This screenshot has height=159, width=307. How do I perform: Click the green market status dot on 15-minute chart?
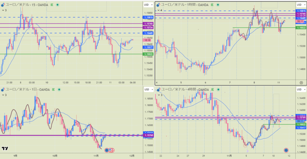[58, 5]
